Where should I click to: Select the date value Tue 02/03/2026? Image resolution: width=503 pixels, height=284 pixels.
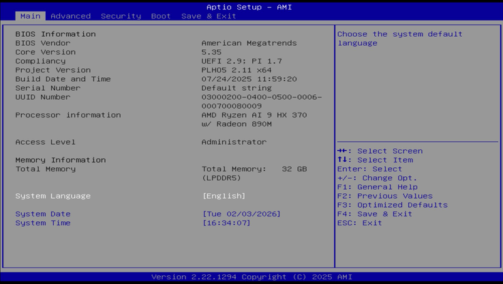(241, 214)
